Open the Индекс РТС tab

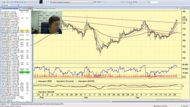coord(42,104)
